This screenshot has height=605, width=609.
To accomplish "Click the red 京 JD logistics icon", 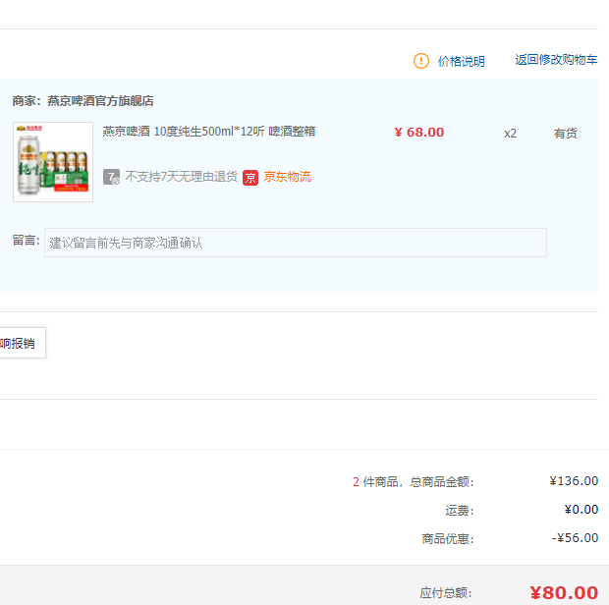I will [250, 178].
